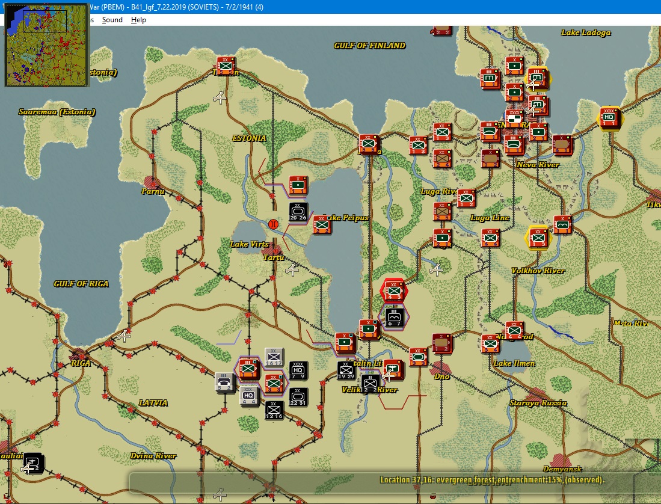Select German armored division 20 26 near Tartu
The height and width of the screenshot is (504, 661).
click(x=298, y=212)
